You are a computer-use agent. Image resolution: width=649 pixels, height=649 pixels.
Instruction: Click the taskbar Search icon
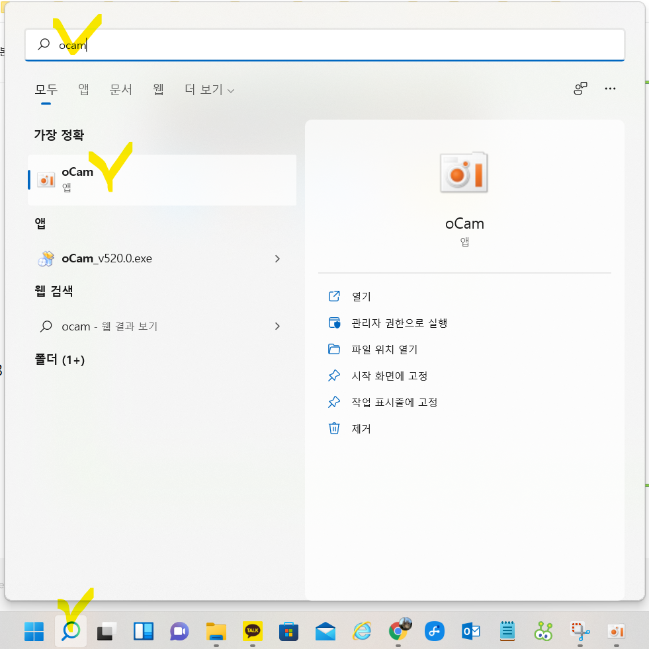[x=71, y=631]
